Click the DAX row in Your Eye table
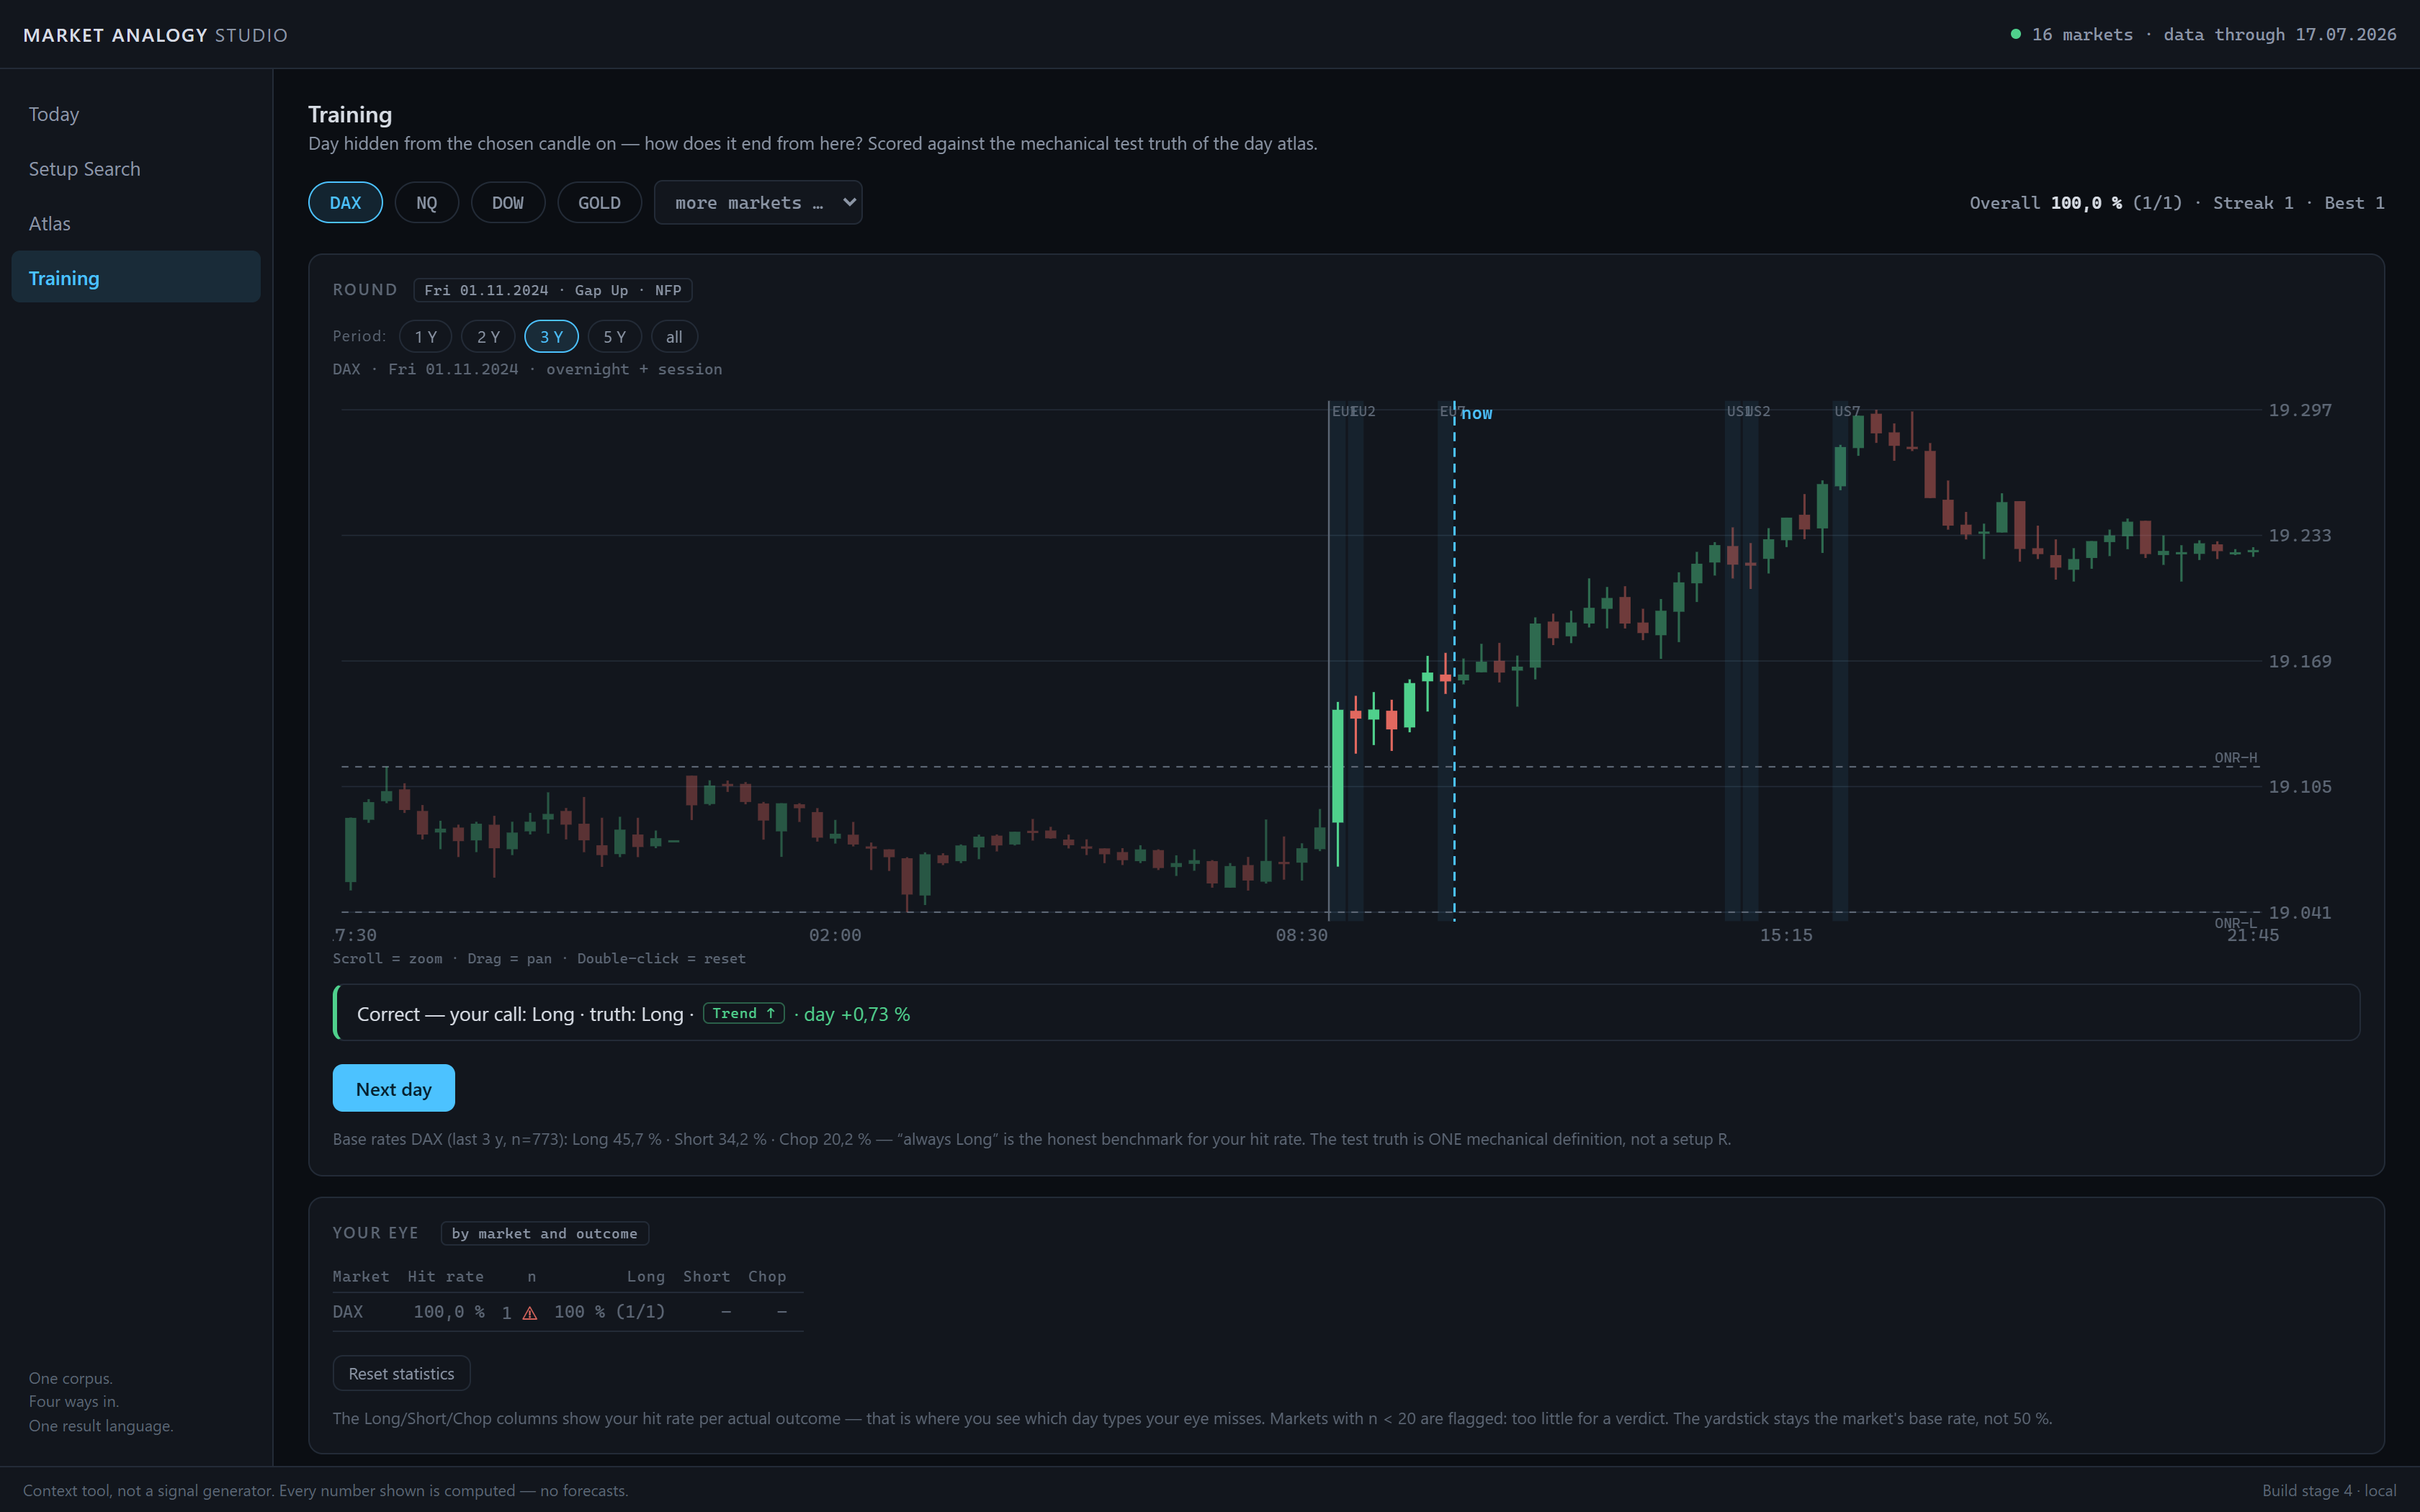Screen dimensions: 2420x1512 568,1312
